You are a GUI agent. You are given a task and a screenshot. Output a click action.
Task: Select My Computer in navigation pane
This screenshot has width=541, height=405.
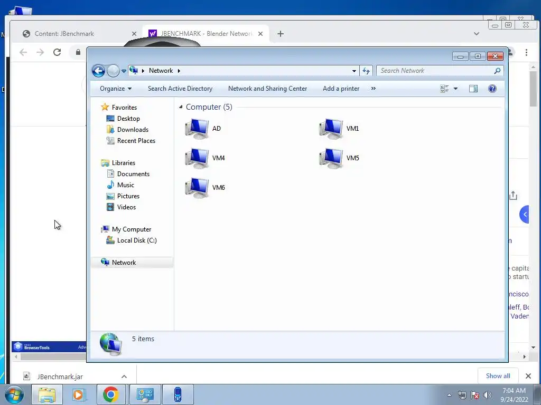(131, 229)
